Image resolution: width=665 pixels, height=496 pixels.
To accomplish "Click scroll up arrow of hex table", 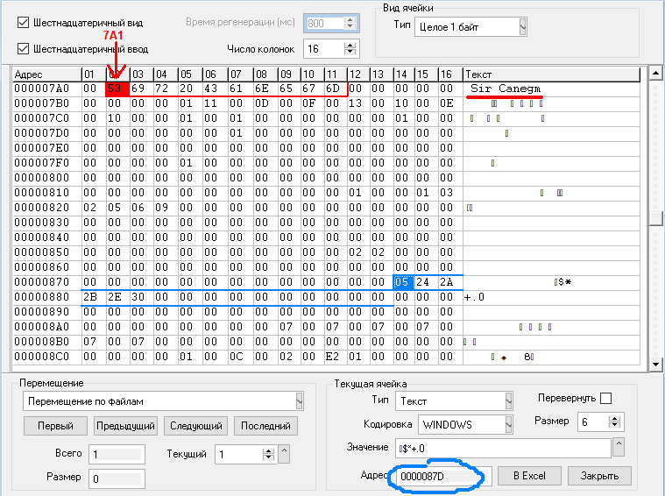I will (655, 73).
